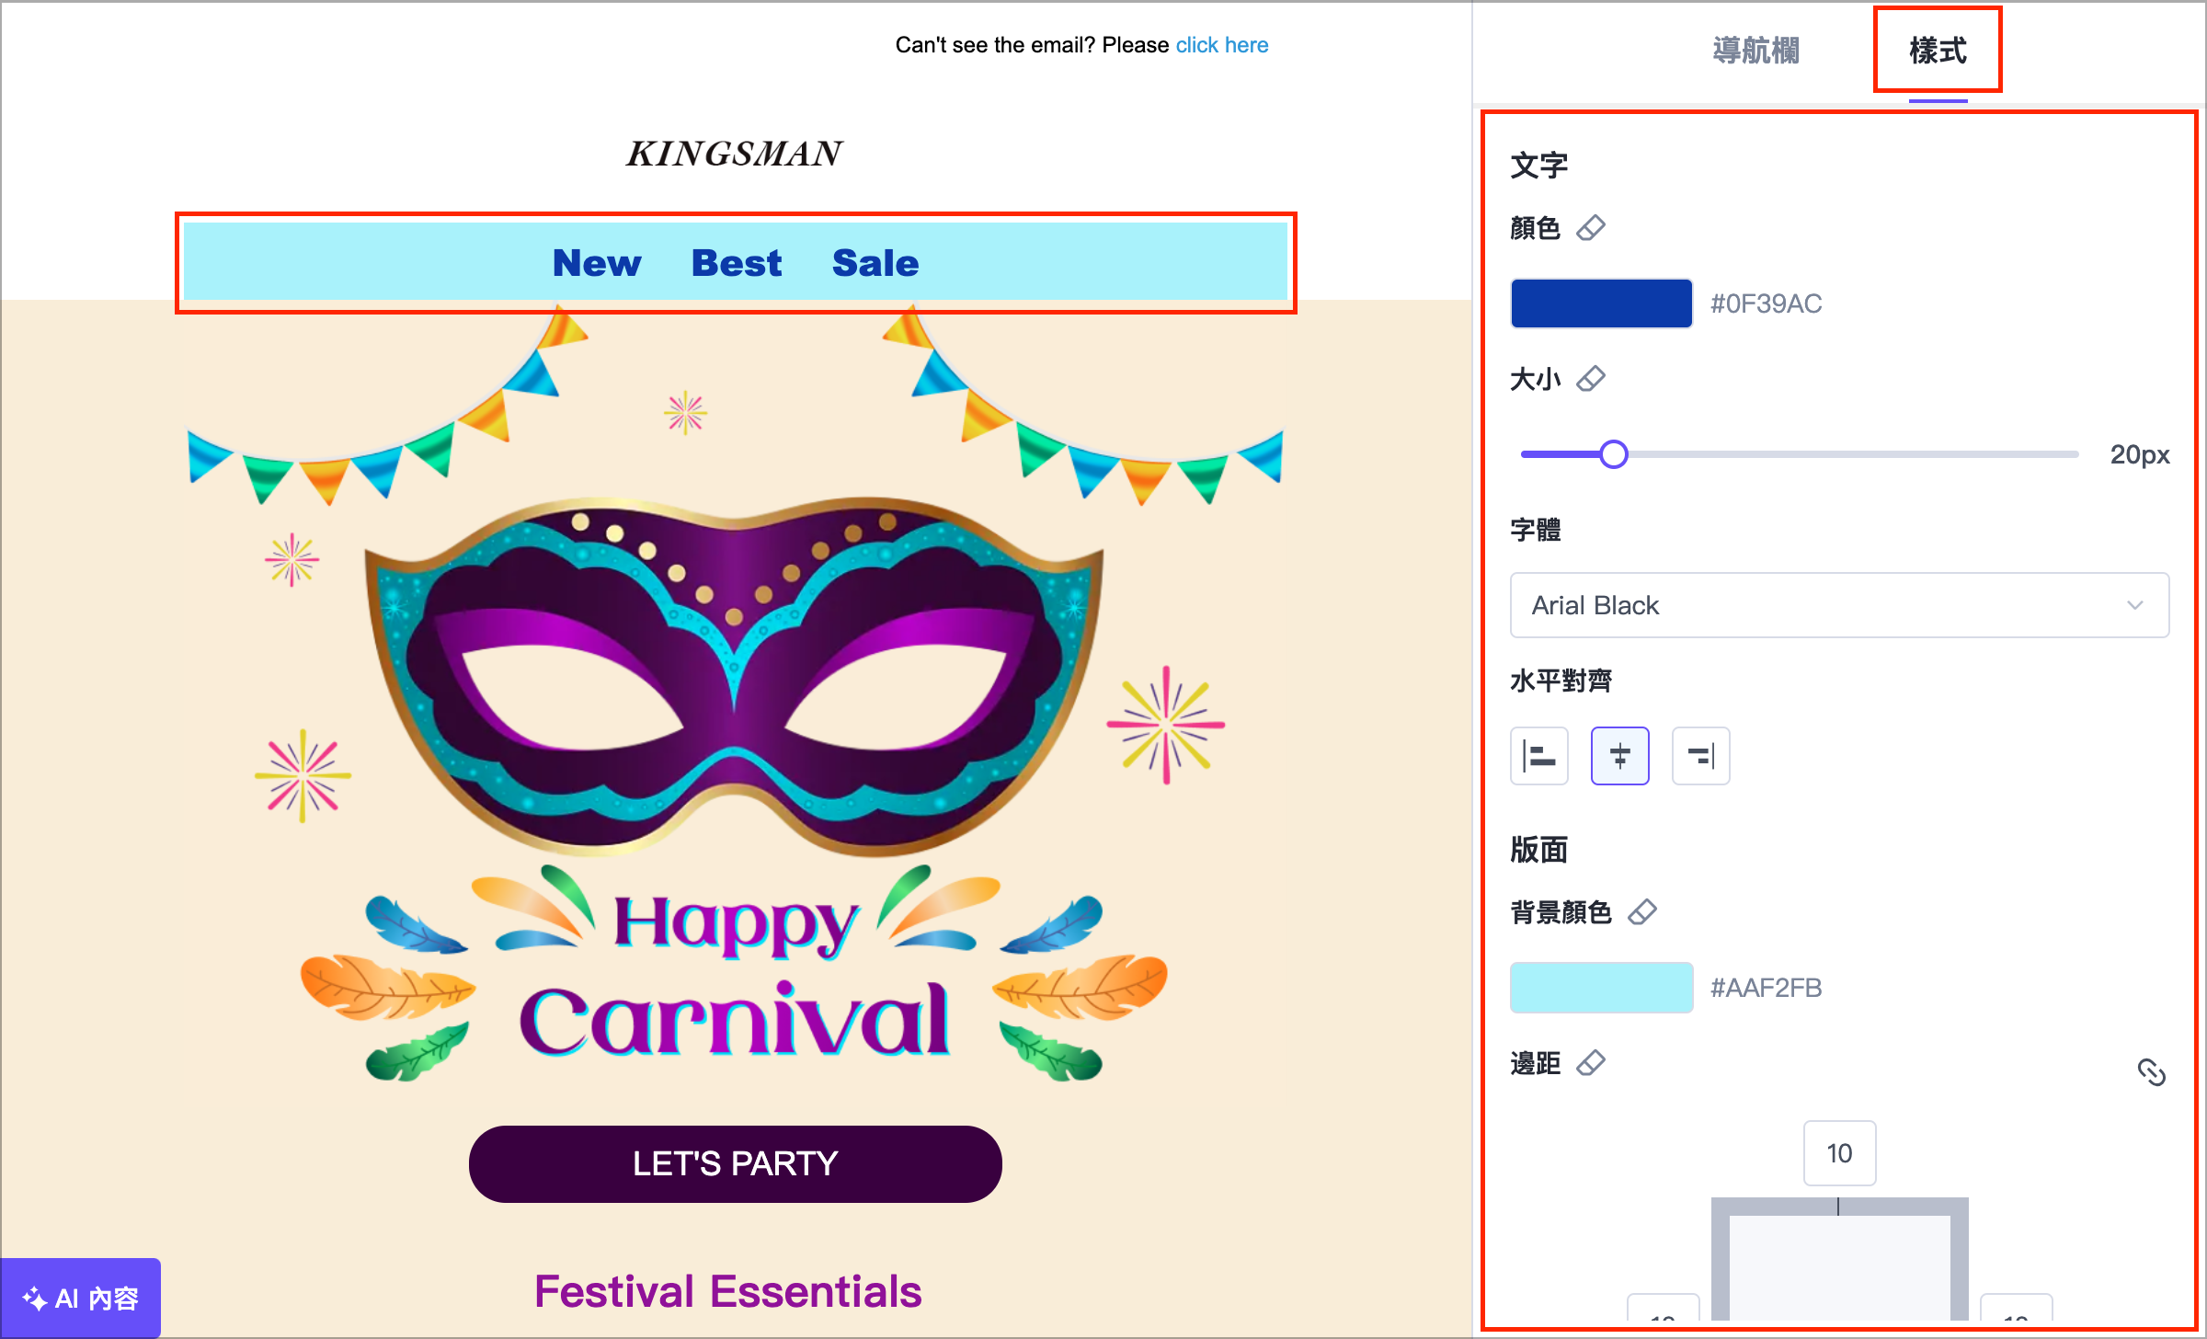
Task: Reset background color with eraser icon
Action: click(1641, 911)
